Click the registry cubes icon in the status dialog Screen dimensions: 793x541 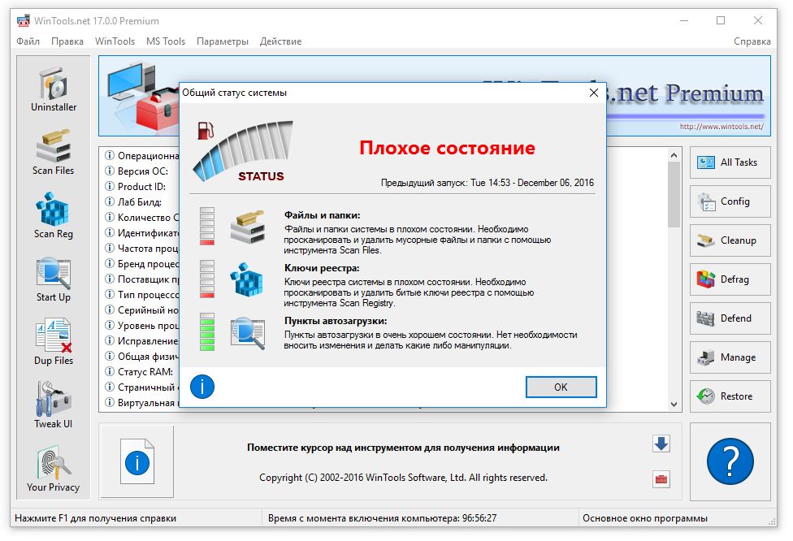247,279
